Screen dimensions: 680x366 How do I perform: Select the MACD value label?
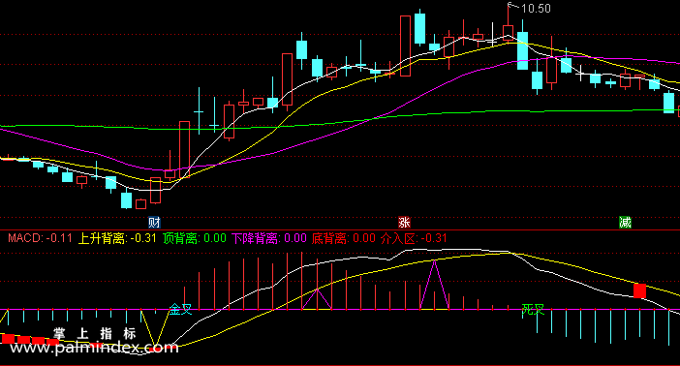40,238
